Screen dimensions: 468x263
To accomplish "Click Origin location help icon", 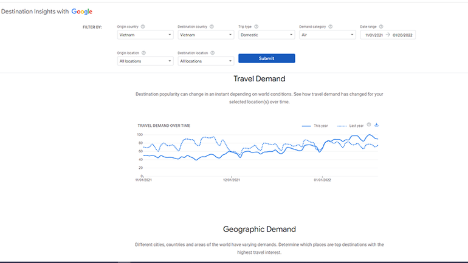I will (143, 53).
